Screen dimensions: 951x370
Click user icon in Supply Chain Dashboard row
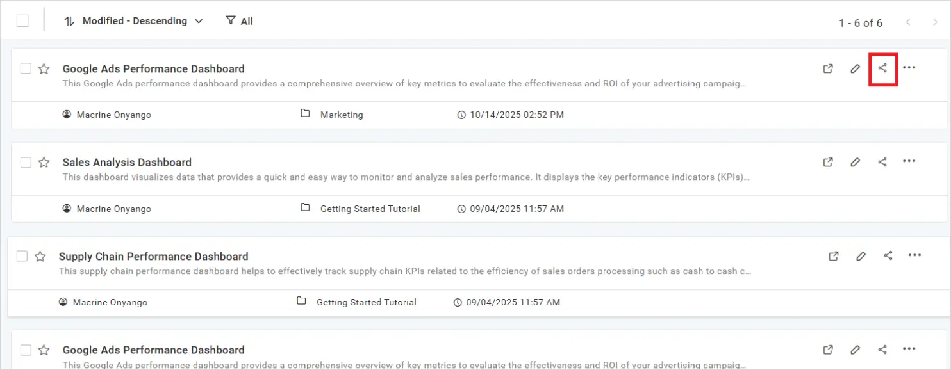[63, 302]
